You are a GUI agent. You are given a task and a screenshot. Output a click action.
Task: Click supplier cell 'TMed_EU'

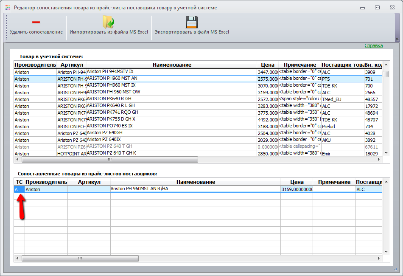(x=343, y=99)
